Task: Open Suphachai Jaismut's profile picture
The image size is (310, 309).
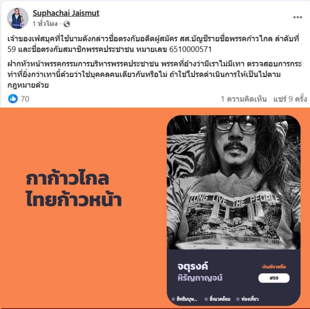Action: [x=18, y=18]
